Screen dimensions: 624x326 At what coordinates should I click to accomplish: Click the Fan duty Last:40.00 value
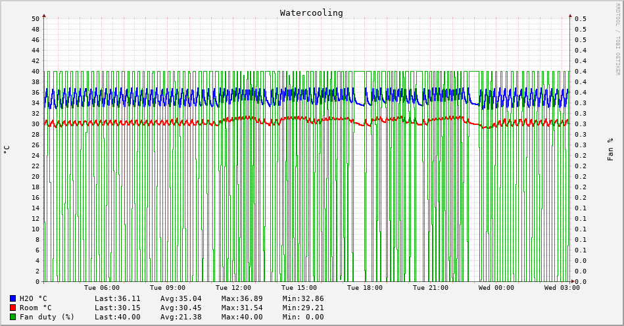(117, 317)
